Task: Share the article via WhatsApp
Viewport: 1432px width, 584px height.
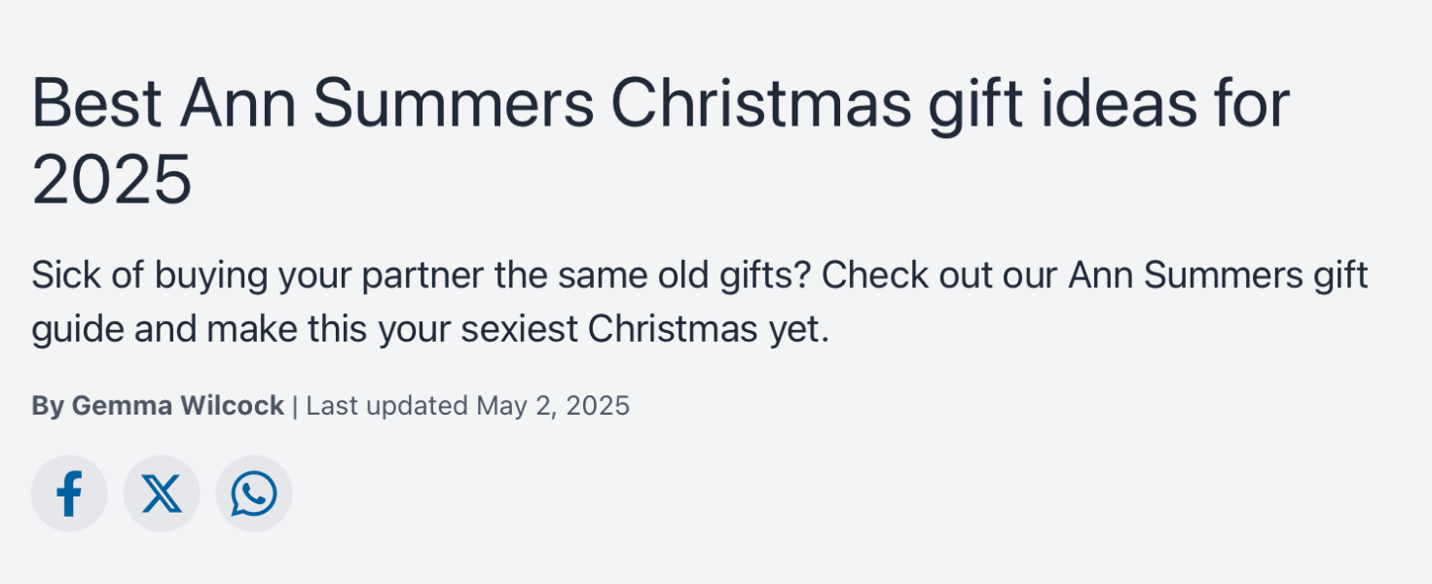Action: click(254, 494)
